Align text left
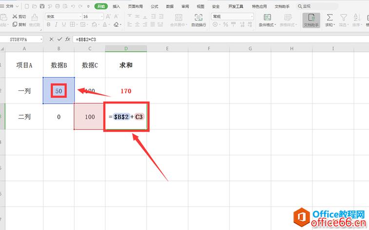 coord(130,24)
